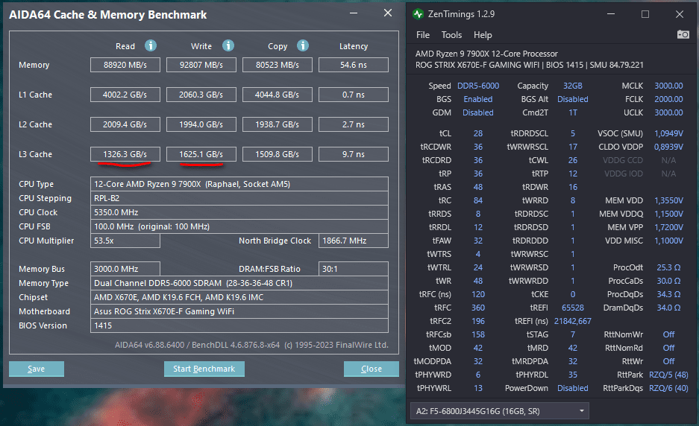Click the Save button in AIDA64
The width and height of the screenshot is (699, 426).
pyautogui.click(x=37, y=369)
